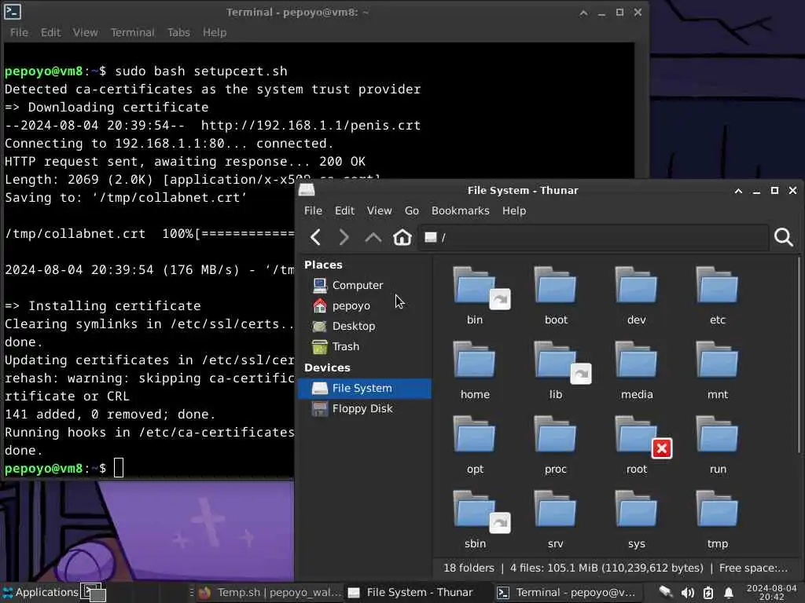Open the bin folder in Thunar

[x=475, y=295]
